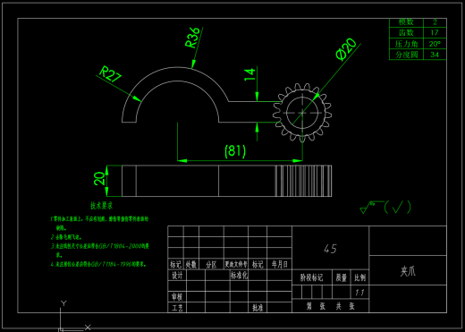465x332 pixels.
Task: Click the 分区 header cell
Action: (211, 264)
